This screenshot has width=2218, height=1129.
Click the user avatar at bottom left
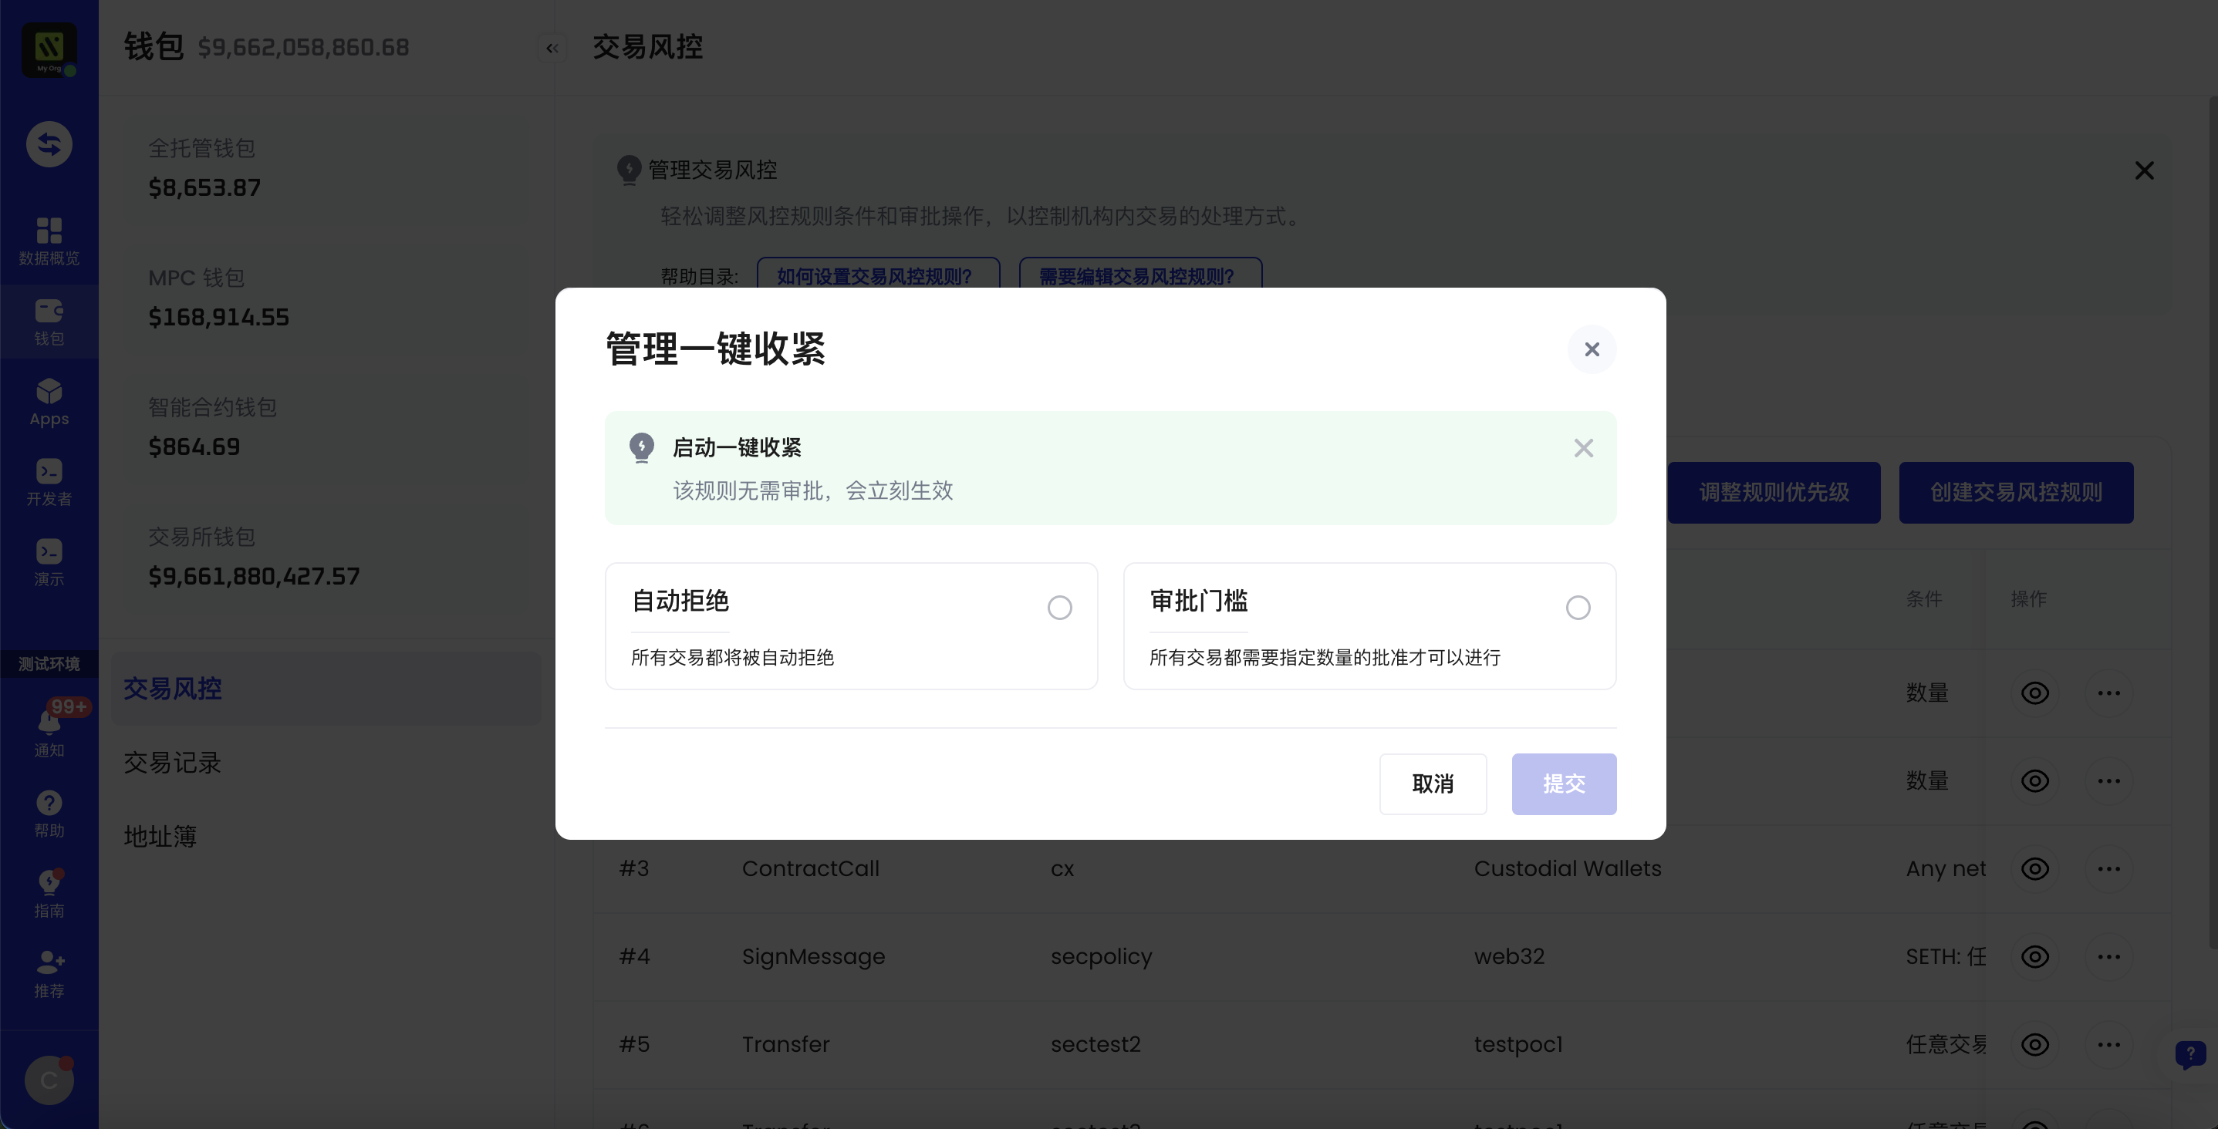pyautogui.click(x=49, y=1080)
